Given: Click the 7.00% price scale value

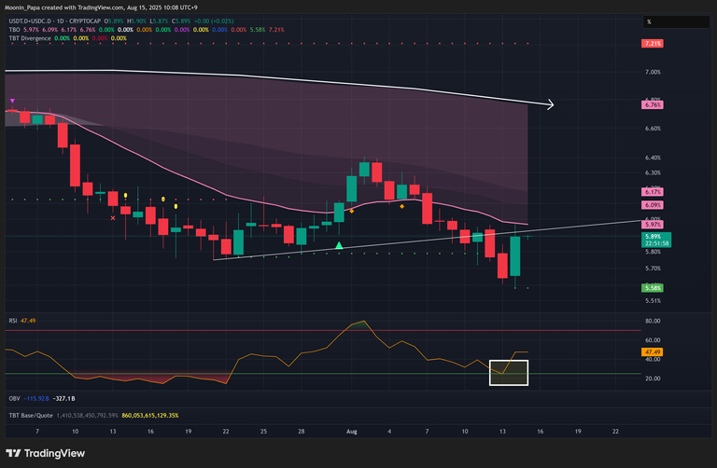Looking at the screenshot, I should pos(653,72).
